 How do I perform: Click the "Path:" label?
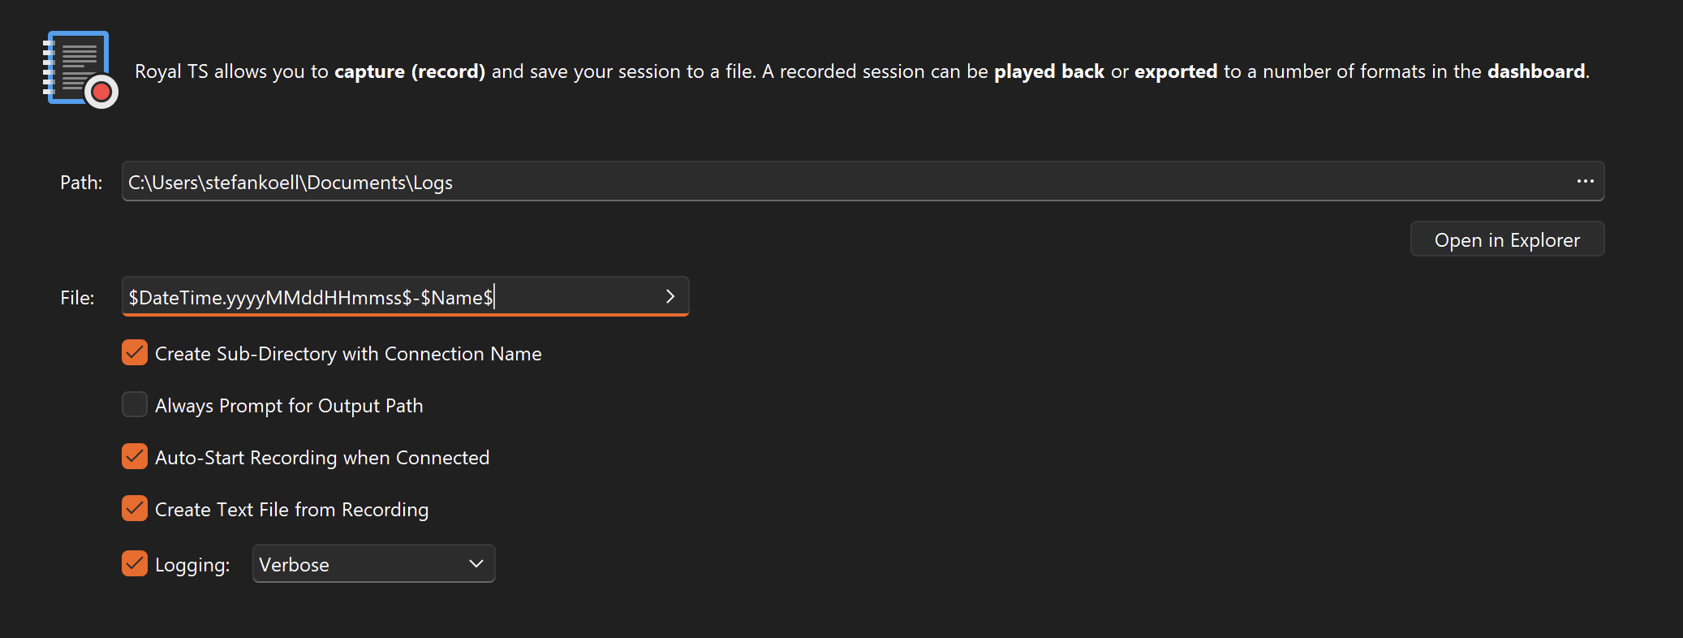tap(81, 183)
